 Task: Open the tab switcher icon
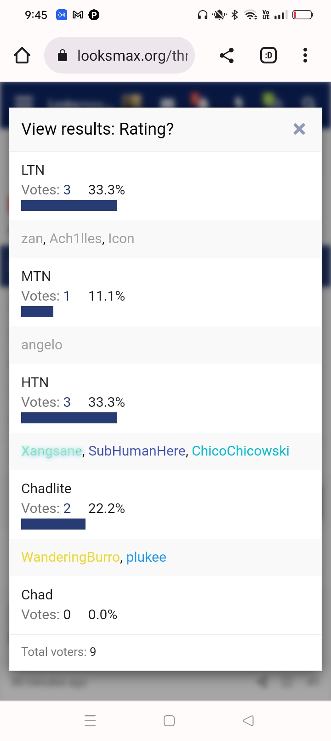(x=268, y=56)
